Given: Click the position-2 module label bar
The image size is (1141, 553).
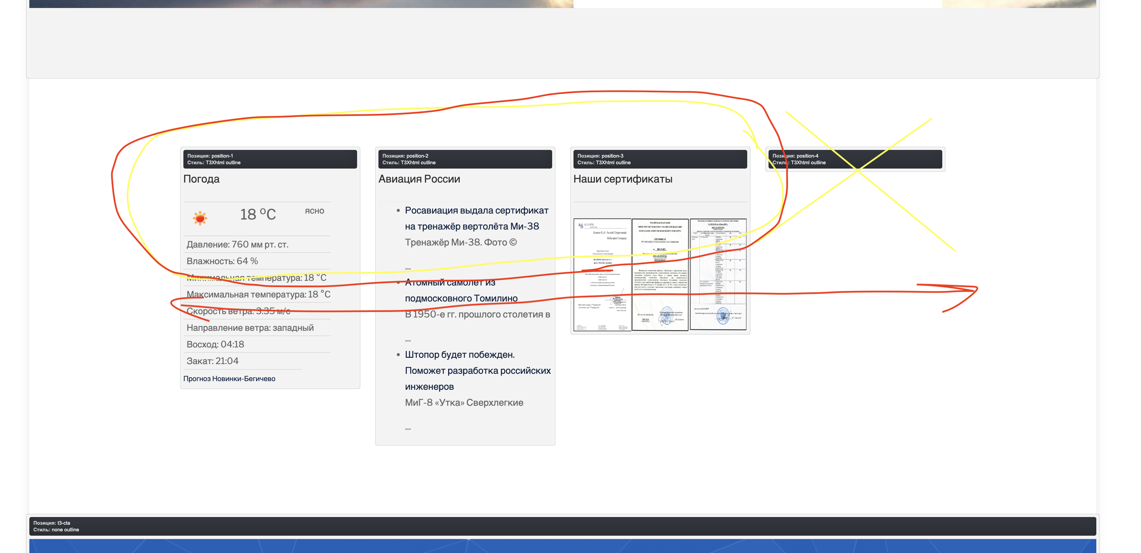Looking at the screenshot, I should click(465, 159).
